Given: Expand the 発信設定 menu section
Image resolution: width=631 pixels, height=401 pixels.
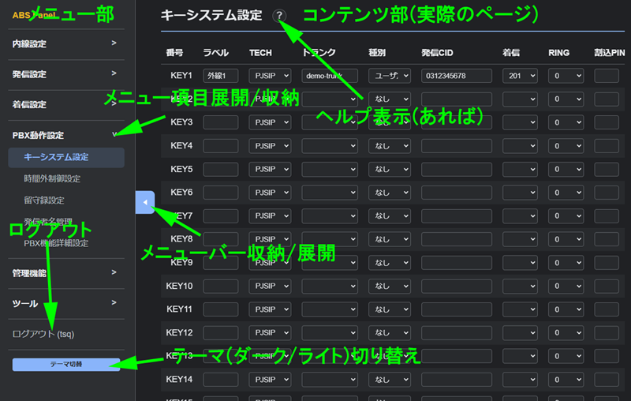Looking at the screenshot, I should tap(63, 74).
